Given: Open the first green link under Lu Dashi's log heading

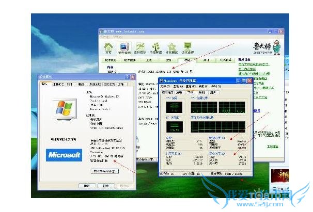Looking at the screenshot, I should tap(254, 64).
